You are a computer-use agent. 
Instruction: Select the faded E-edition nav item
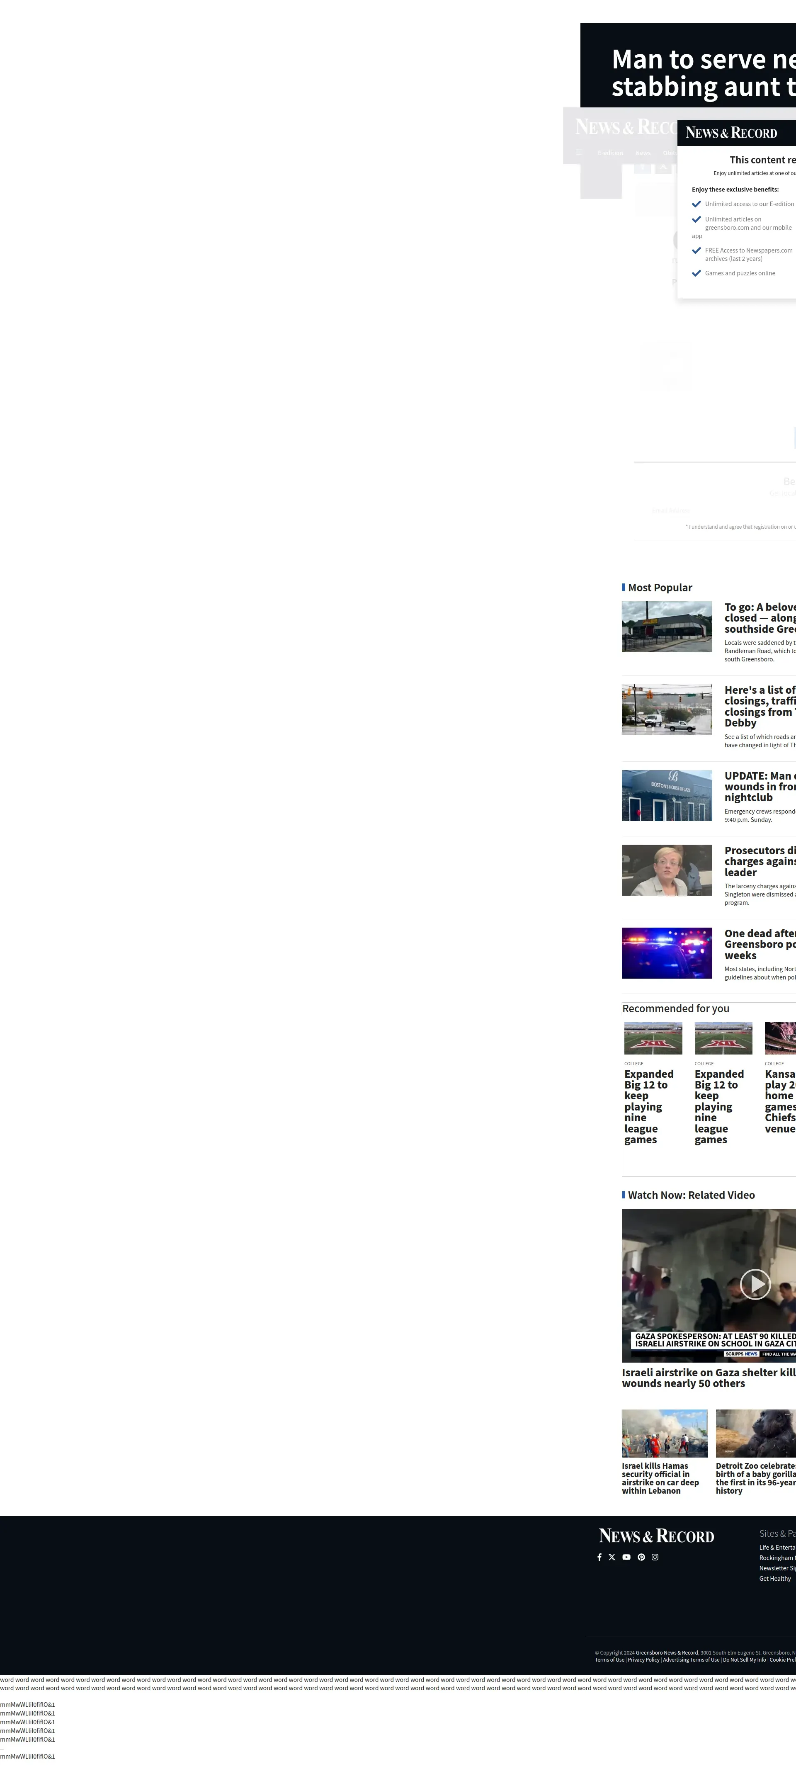pyautogui.click(x=611, y=153)
